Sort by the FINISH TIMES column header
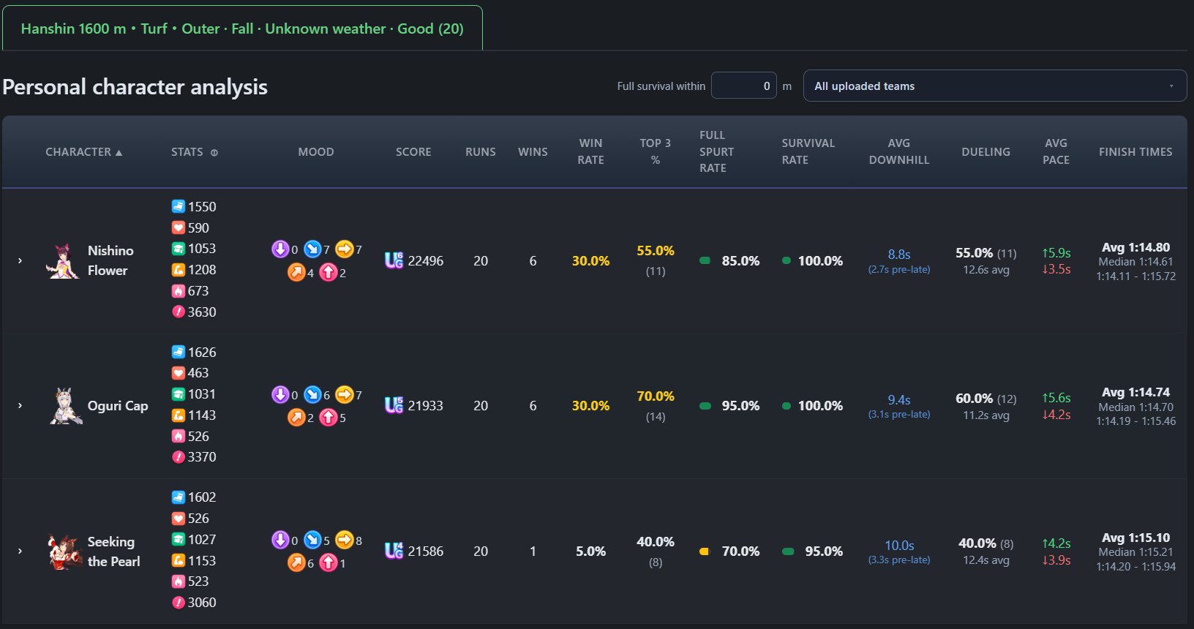The height and width of the screenshot is (629, 1194). pos(1135,152)
